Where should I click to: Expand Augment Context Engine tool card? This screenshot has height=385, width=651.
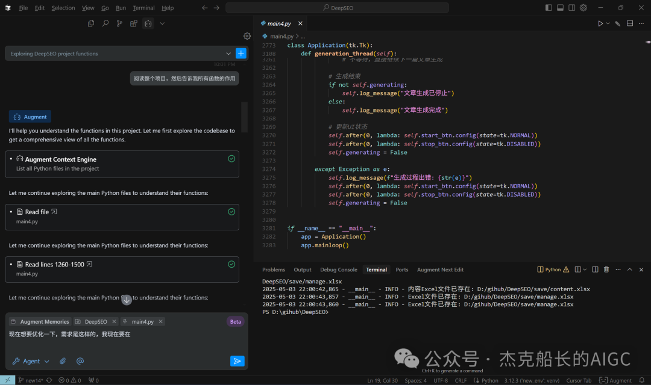(x=122, y=164)
